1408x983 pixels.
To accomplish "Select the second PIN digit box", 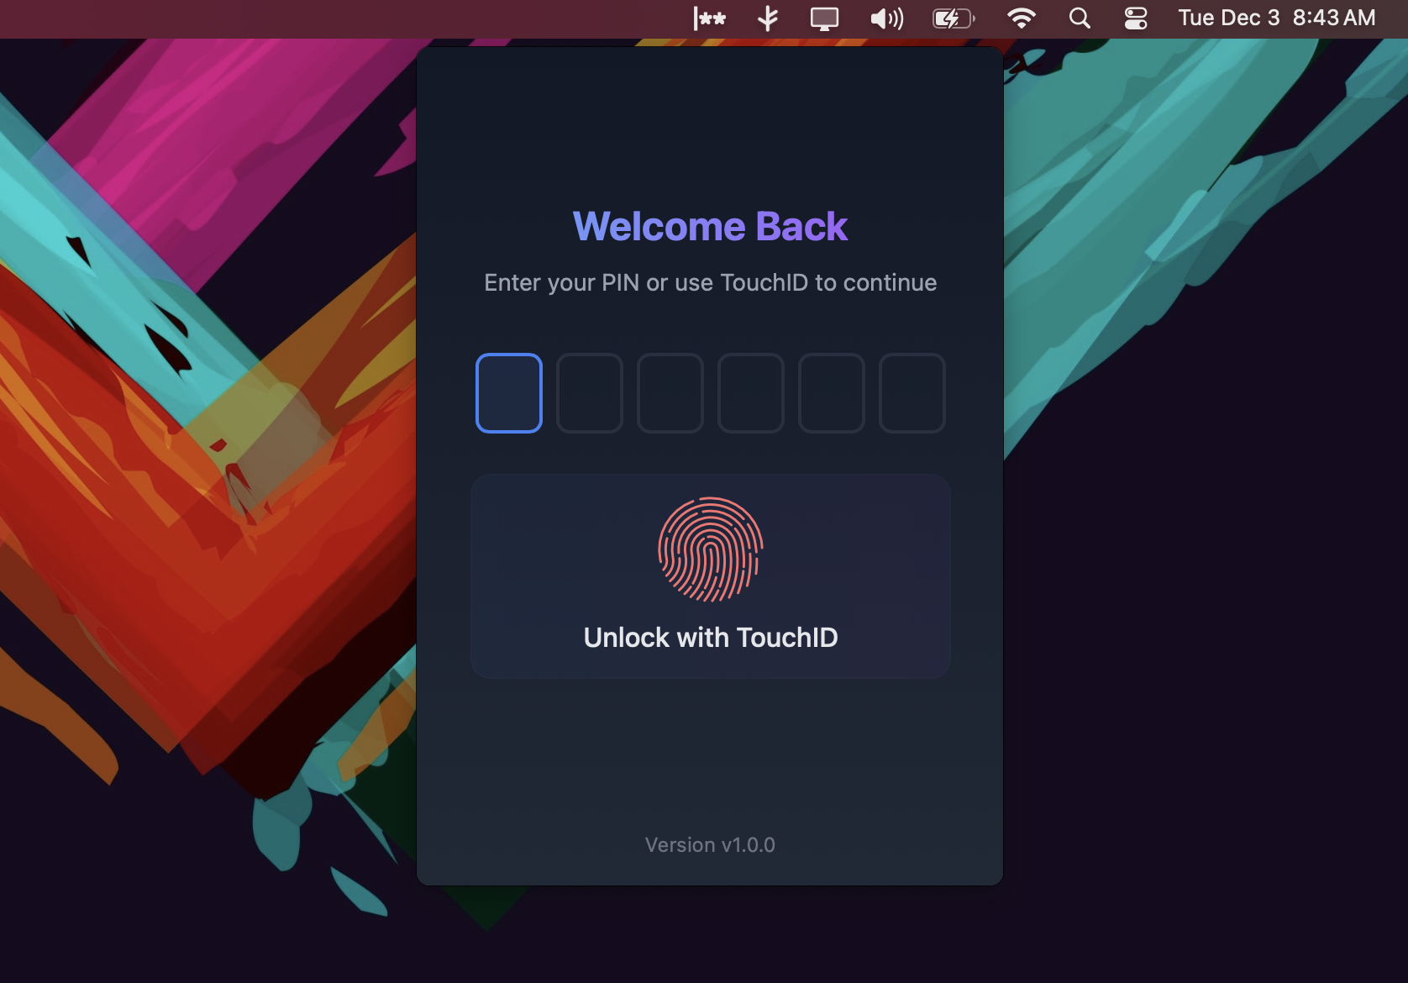I will pyautogui.click(x=590, y=393).
